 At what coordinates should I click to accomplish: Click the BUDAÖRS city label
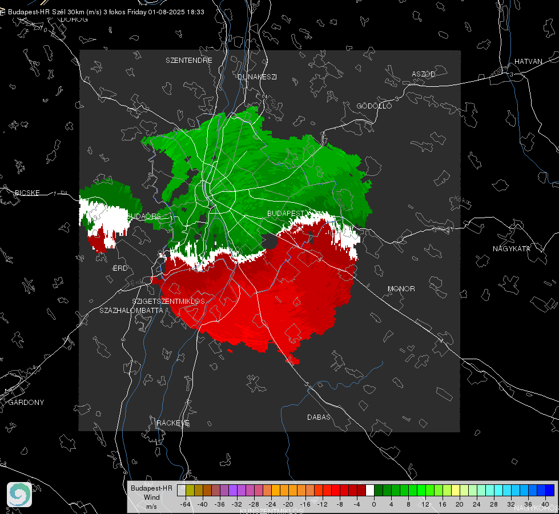coord(144,216)
